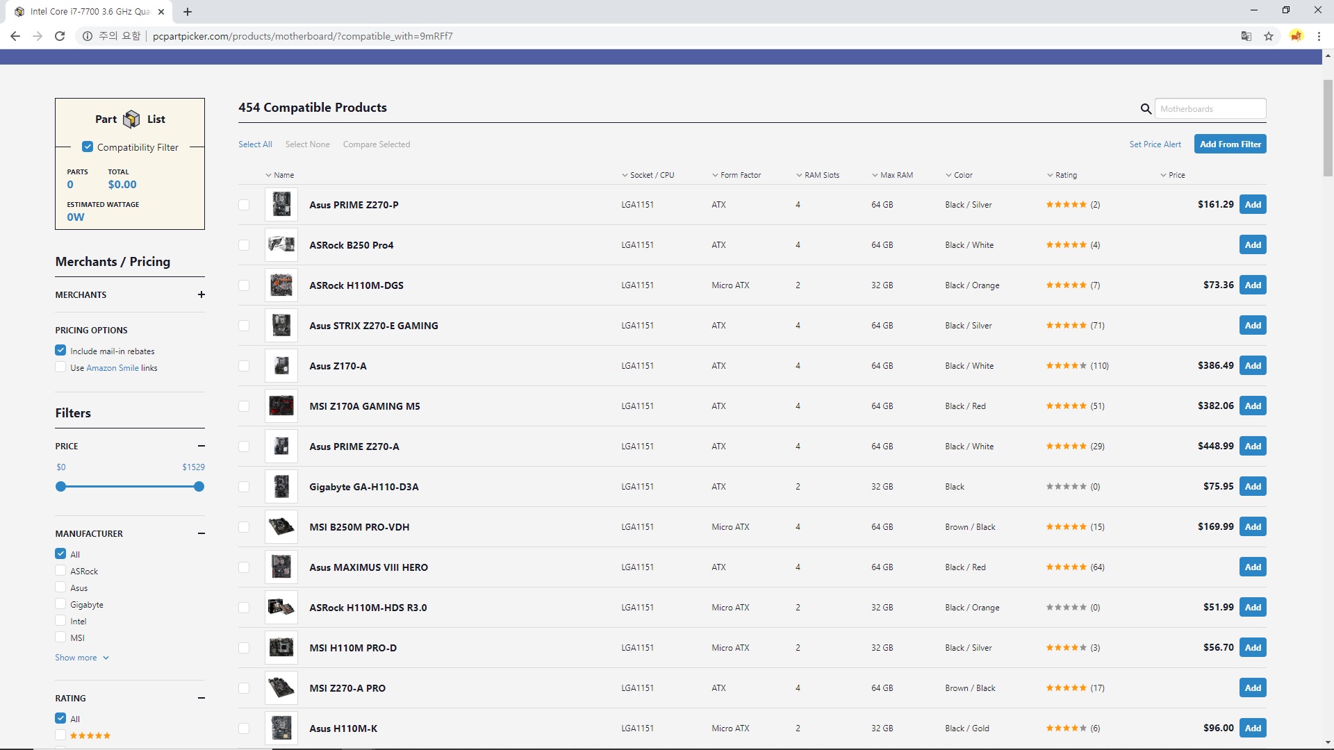Open the ASRock H110M-DGS product image
Screen dimensions: 1334x750
[x=281, y=285]
